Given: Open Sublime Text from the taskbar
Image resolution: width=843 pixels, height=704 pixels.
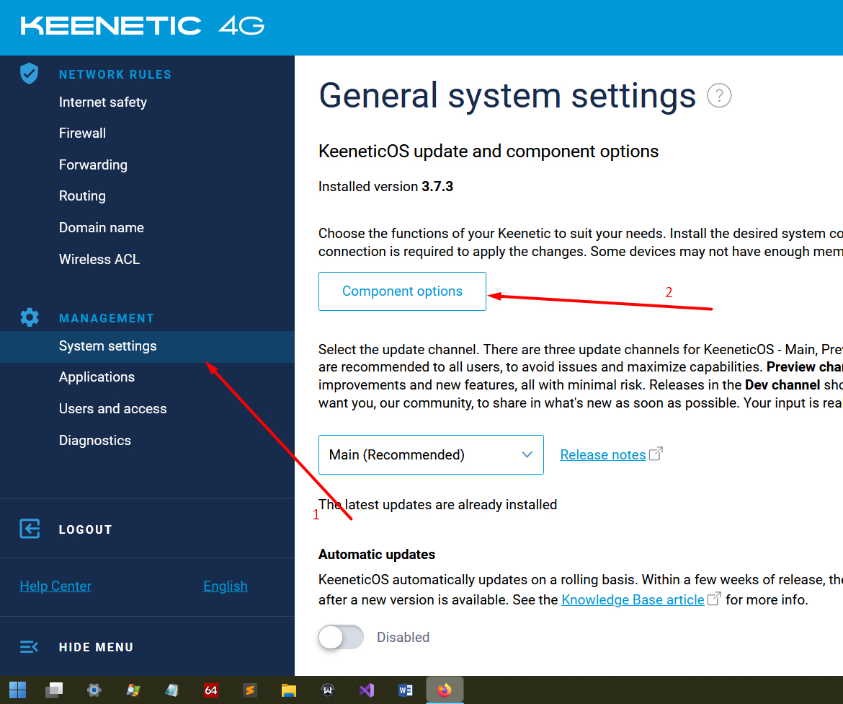Looking at the screenshot, I should click(250, 690).
